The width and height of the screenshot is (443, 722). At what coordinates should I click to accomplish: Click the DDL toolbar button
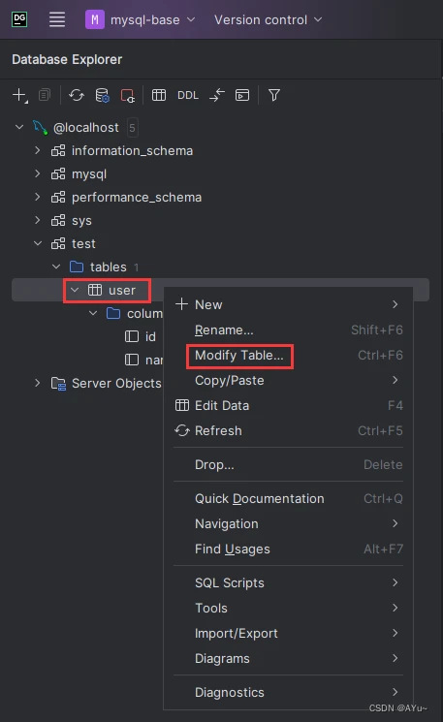tap(188, 95)
